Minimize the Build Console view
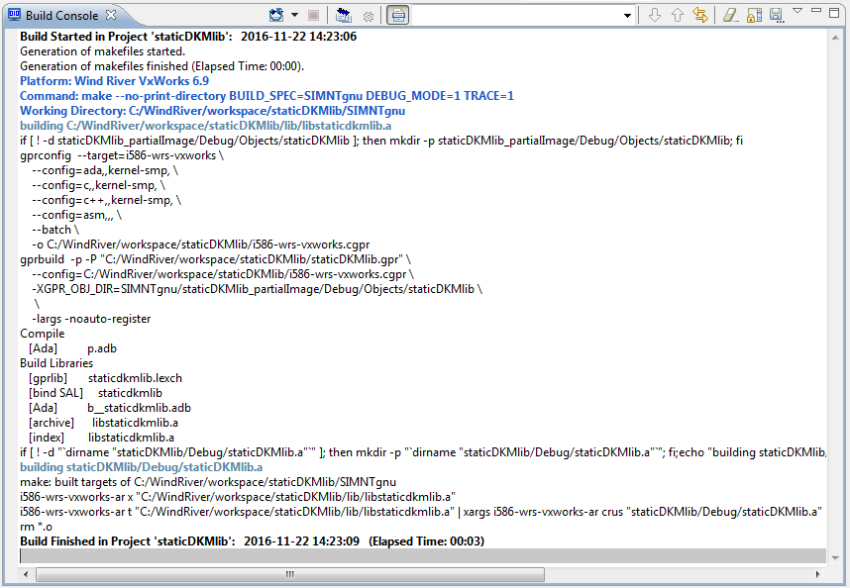This screenshot has height=588, width=850. click(816, 10)
